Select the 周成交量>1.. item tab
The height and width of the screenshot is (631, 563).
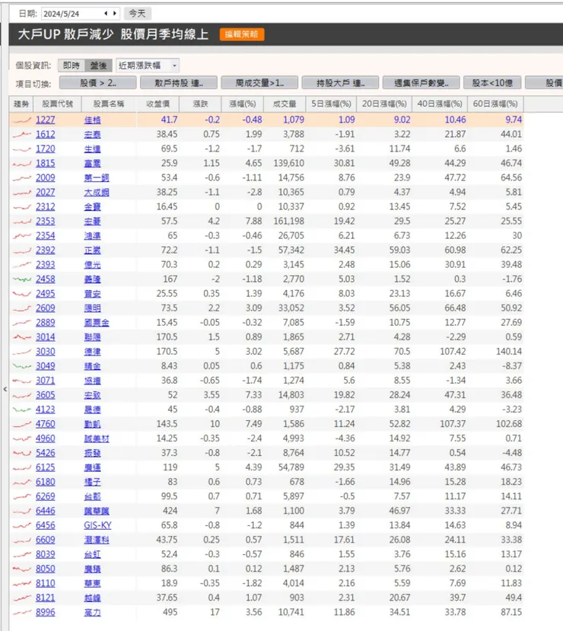(x=259, y=83)
